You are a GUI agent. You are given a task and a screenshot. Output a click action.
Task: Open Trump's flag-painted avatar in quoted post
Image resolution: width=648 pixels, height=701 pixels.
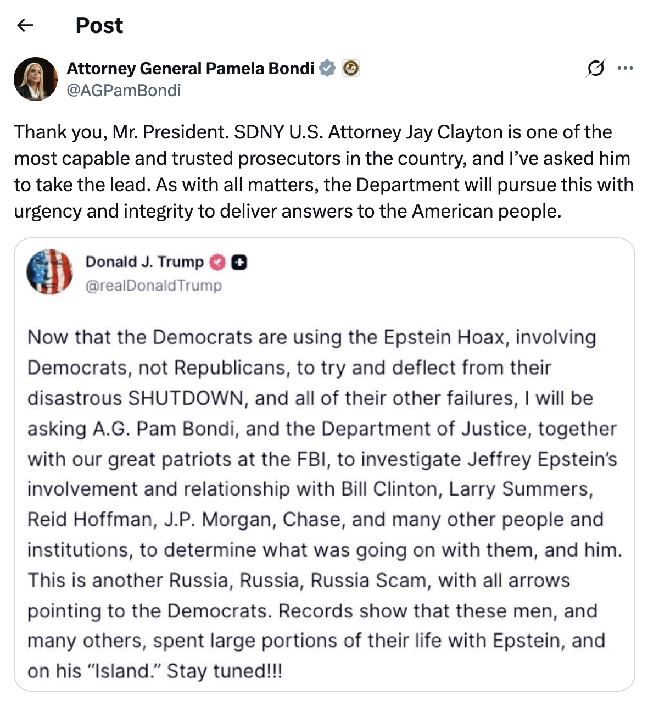click(x=49, y=272)
